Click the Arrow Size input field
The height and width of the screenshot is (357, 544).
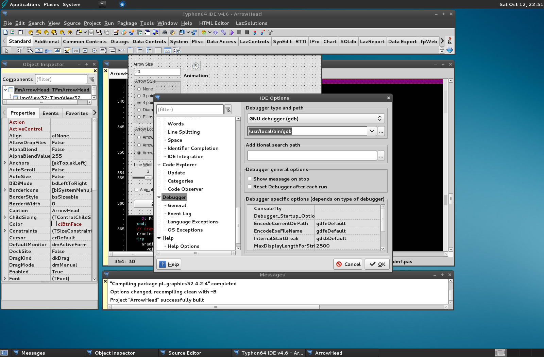[157, 72]
